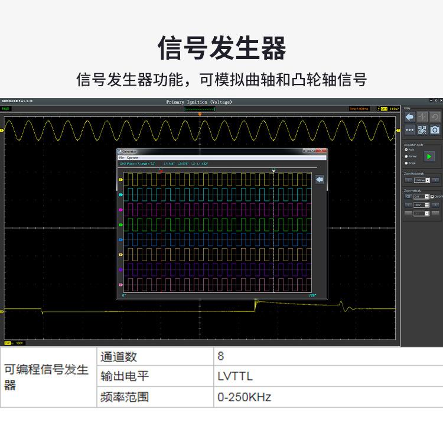Open the three-dots more options button
Viewport: 443px width, 423px height.
coord(409,129)
